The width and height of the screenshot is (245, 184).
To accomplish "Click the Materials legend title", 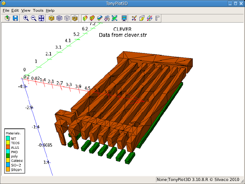I will [13, 133].
